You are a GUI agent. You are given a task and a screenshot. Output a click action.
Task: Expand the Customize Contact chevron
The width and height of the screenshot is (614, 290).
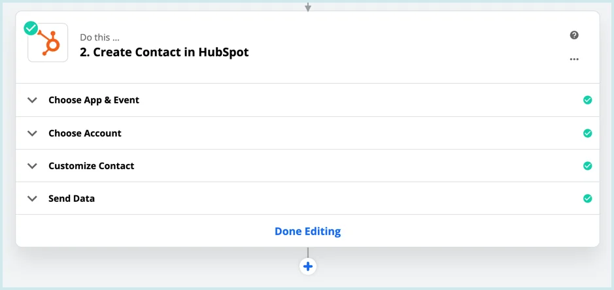tap(33, 166)
